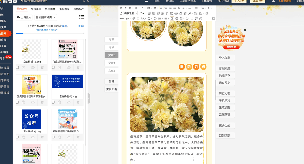Open the 免抠素材 tab

(50, 9)
